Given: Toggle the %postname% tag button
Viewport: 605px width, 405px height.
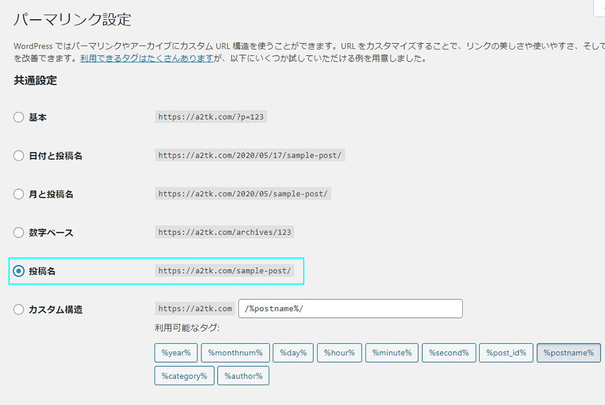Looking at the screenshot, I should tap(569, 353).
